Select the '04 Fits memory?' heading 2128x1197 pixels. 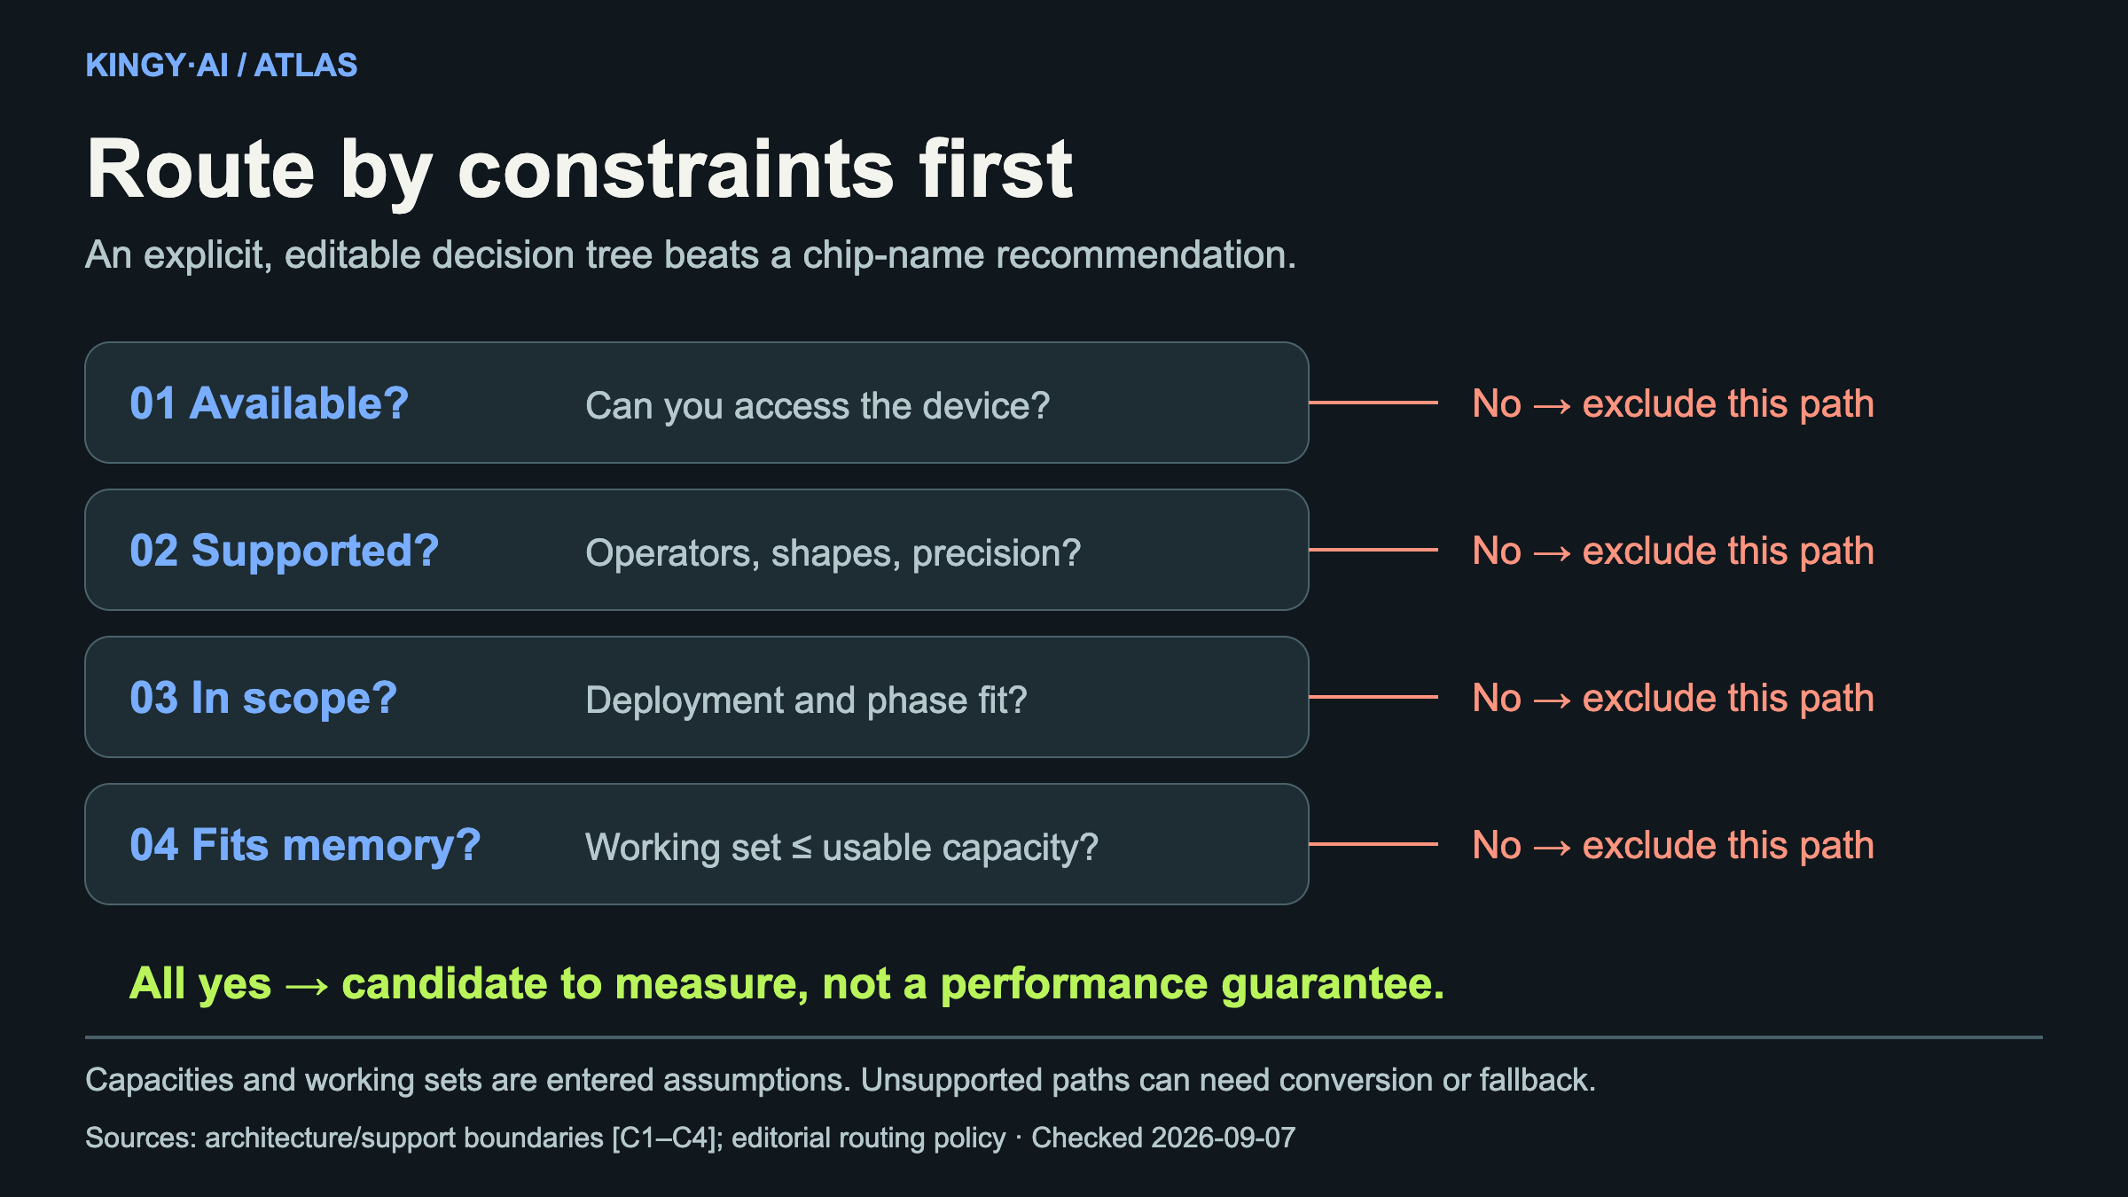pos(305,846)
